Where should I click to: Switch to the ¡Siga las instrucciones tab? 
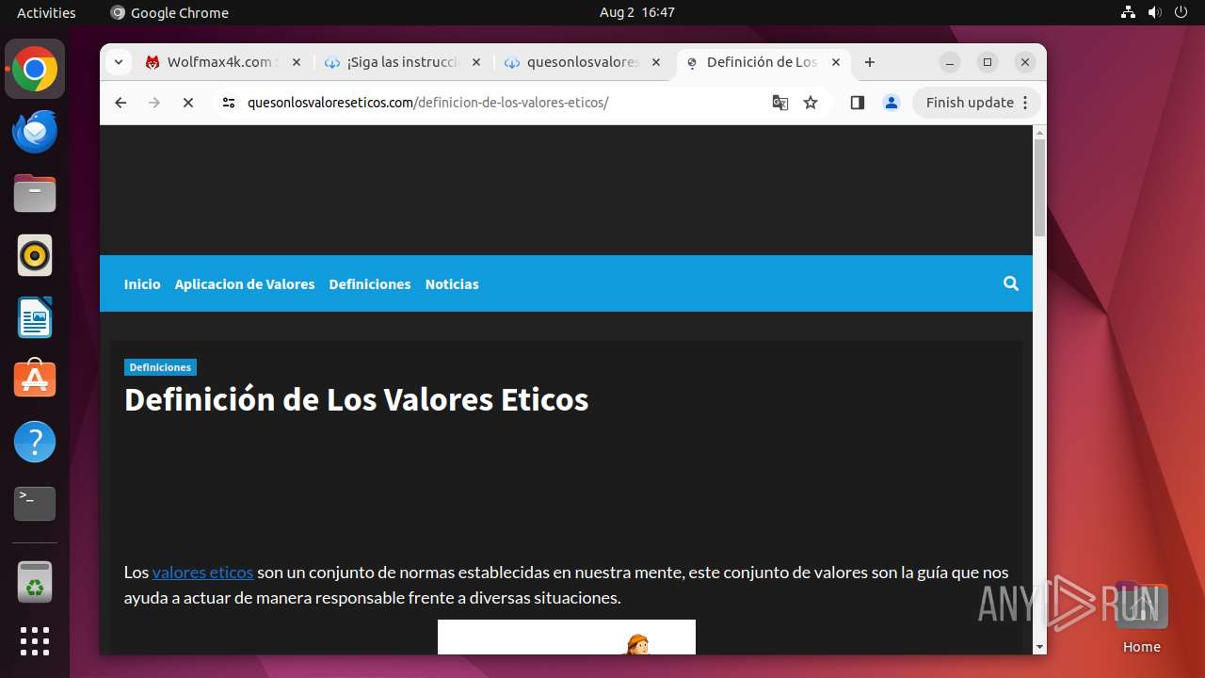[x=403, y=62]
